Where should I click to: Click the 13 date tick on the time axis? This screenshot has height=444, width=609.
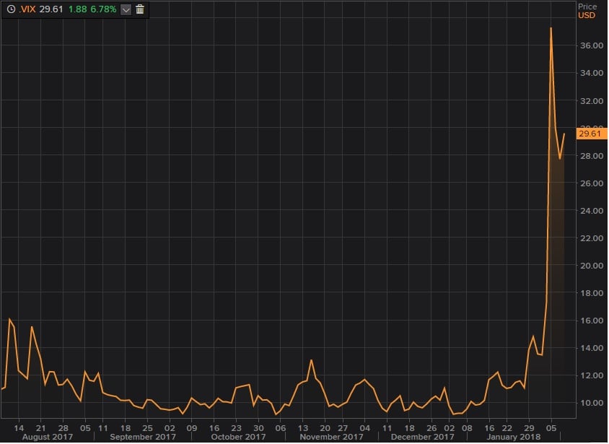pyautogui.click(x=302, y=428)
